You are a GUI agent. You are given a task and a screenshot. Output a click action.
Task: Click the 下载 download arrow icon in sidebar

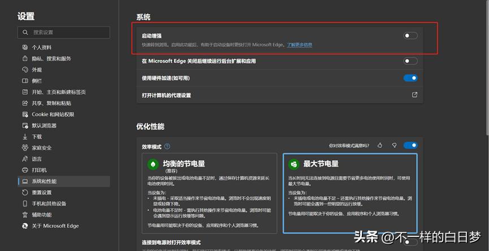point(25,136)
